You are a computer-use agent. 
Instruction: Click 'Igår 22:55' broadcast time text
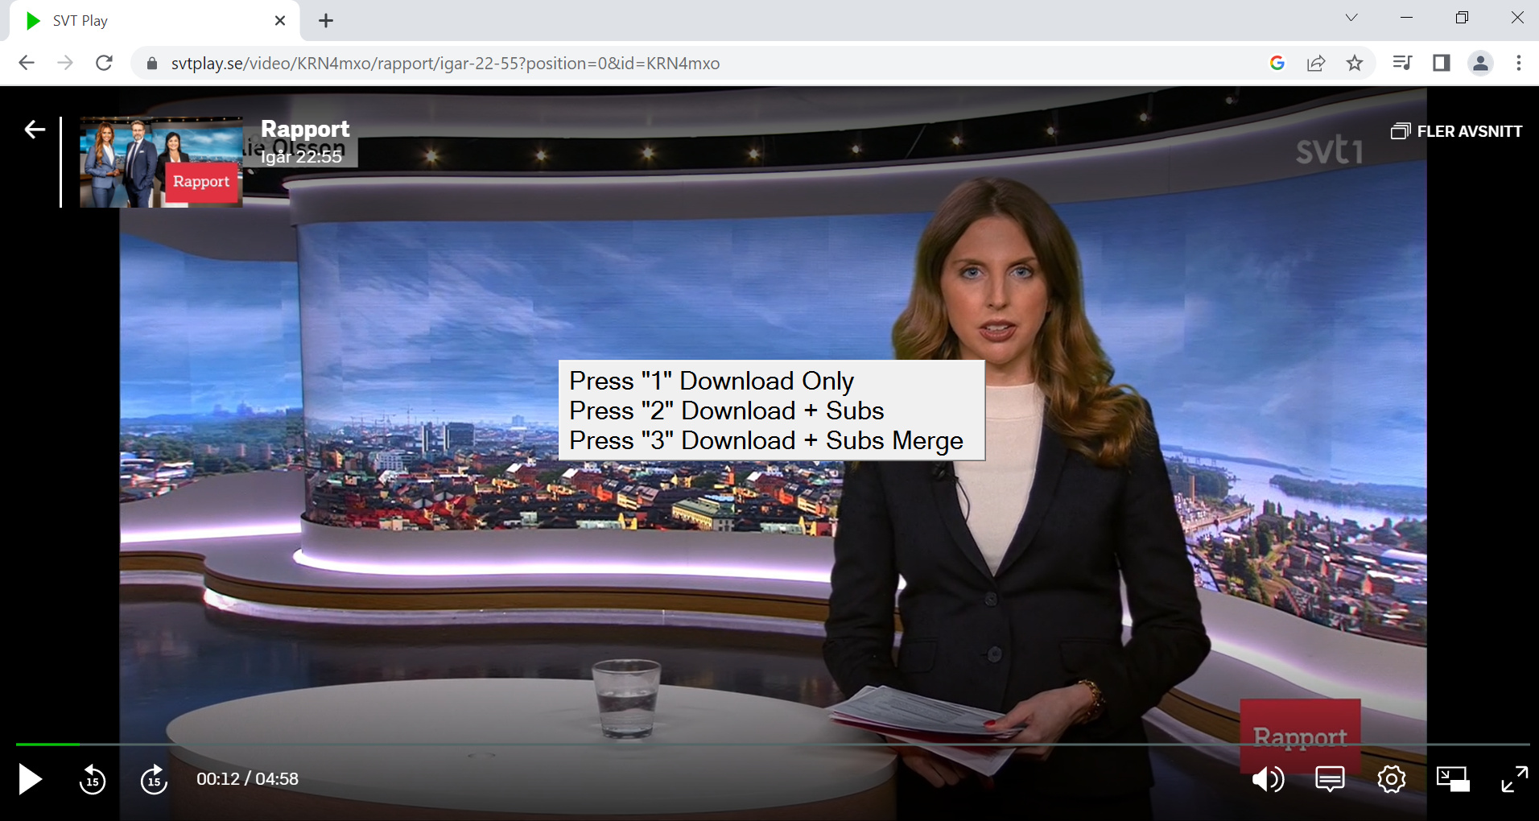tap(301, 157)
